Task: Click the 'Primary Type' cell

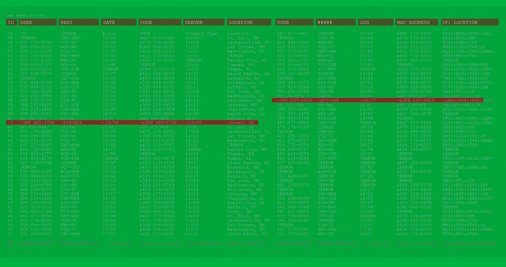Action: pos(201,34)
